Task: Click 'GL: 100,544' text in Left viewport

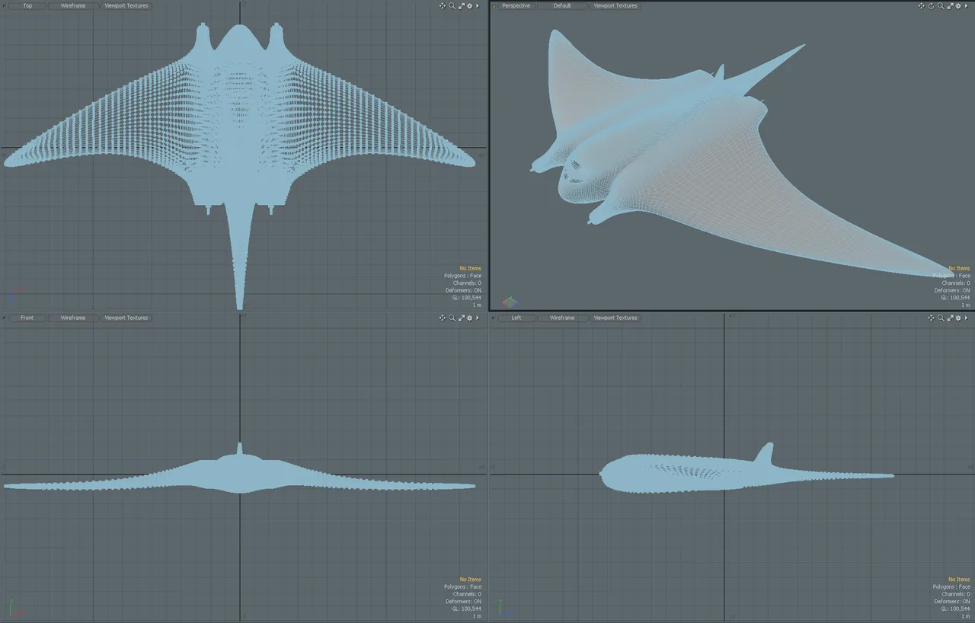Action: [955, 609]
